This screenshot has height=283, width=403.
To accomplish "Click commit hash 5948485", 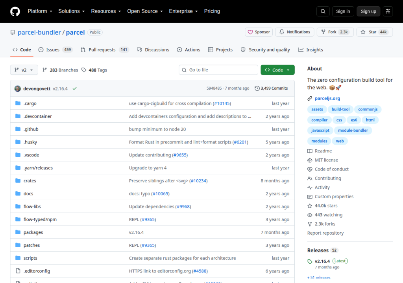I will point(214,88).
